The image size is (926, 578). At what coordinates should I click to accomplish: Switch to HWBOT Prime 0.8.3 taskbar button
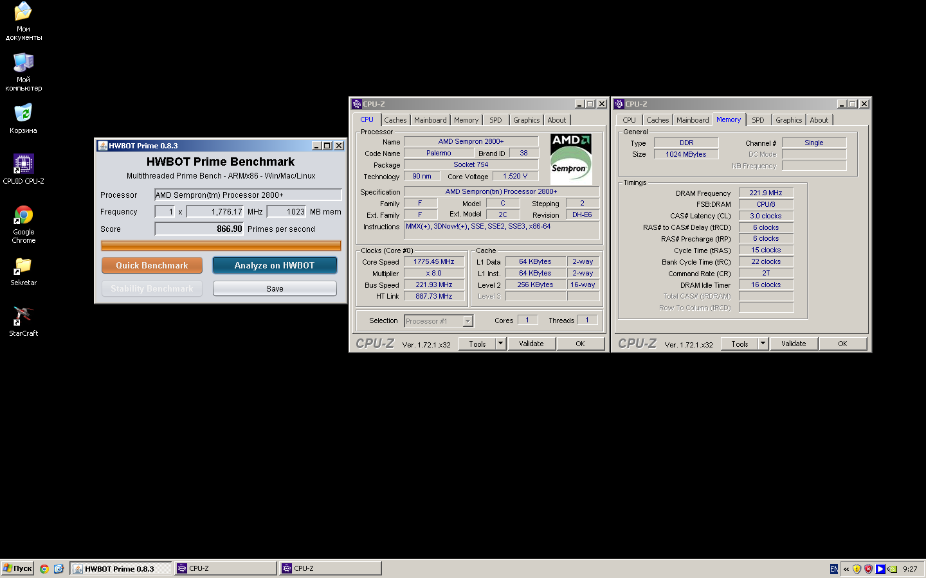click(x=121, y=568)
